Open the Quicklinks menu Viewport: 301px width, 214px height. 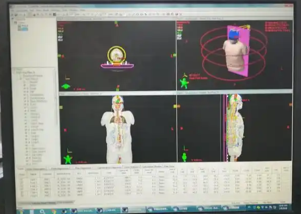[x=22, y=10]
